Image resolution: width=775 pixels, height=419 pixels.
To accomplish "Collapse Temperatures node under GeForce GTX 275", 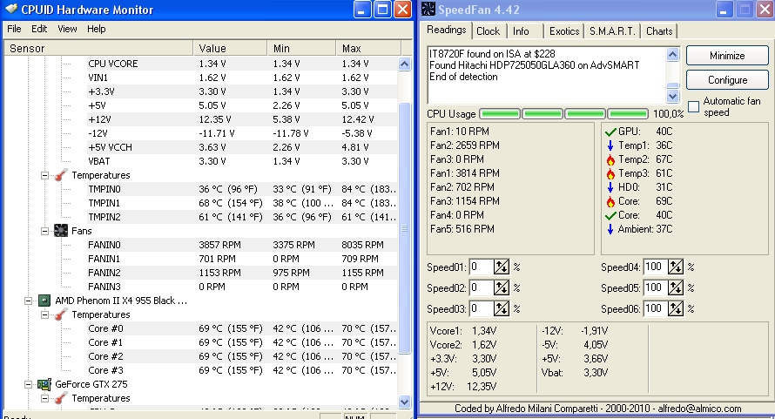I will [x=45, y=398].
